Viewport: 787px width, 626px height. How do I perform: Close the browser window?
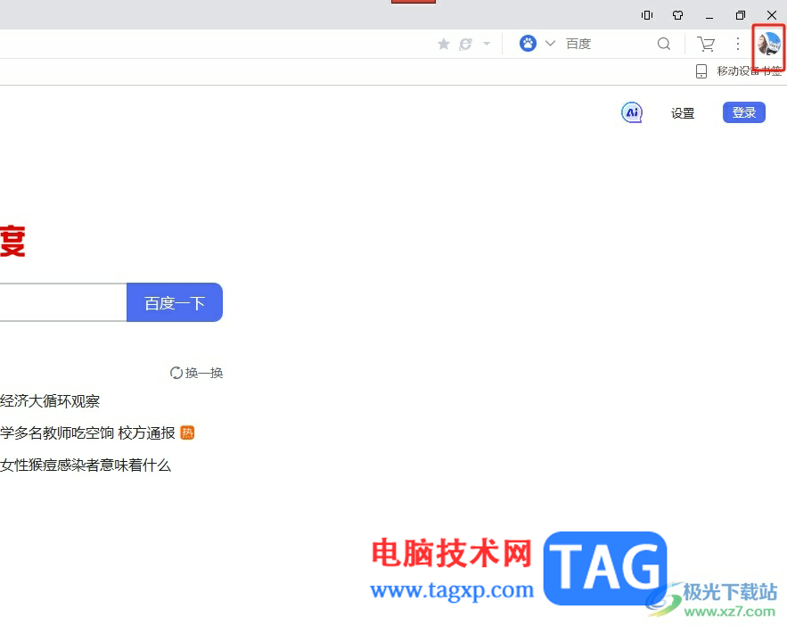(x=772, y=15)
